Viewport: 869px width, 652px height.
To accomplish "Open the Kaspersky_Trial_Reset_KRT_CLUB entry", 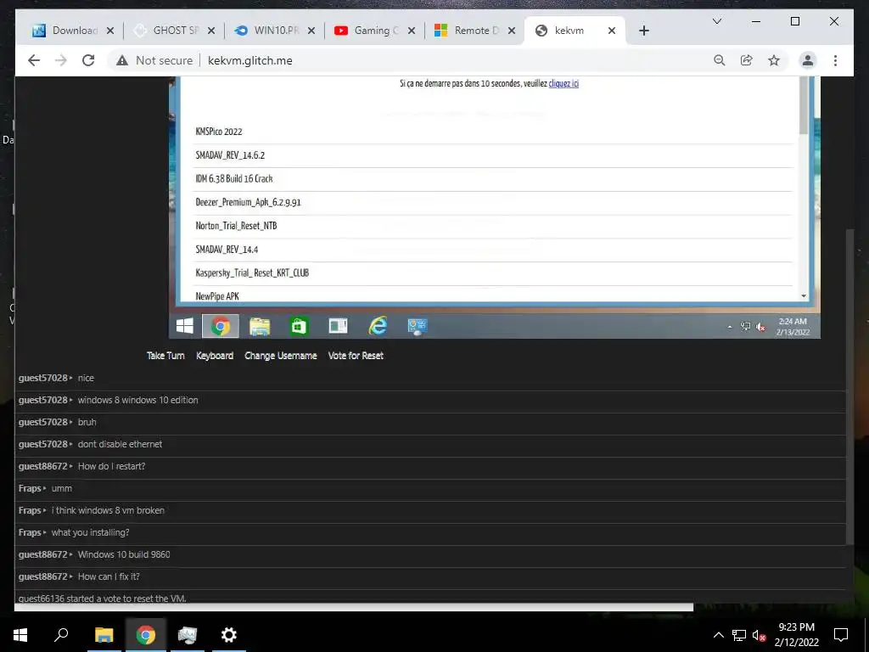I will [x=252, y=273].
